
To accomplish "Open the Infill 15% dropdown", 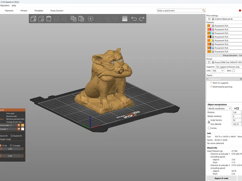I will 218,71.
